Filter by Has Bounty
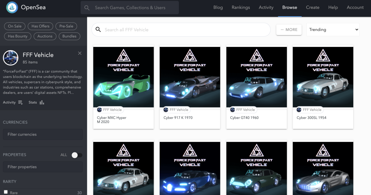 point(18,36)
